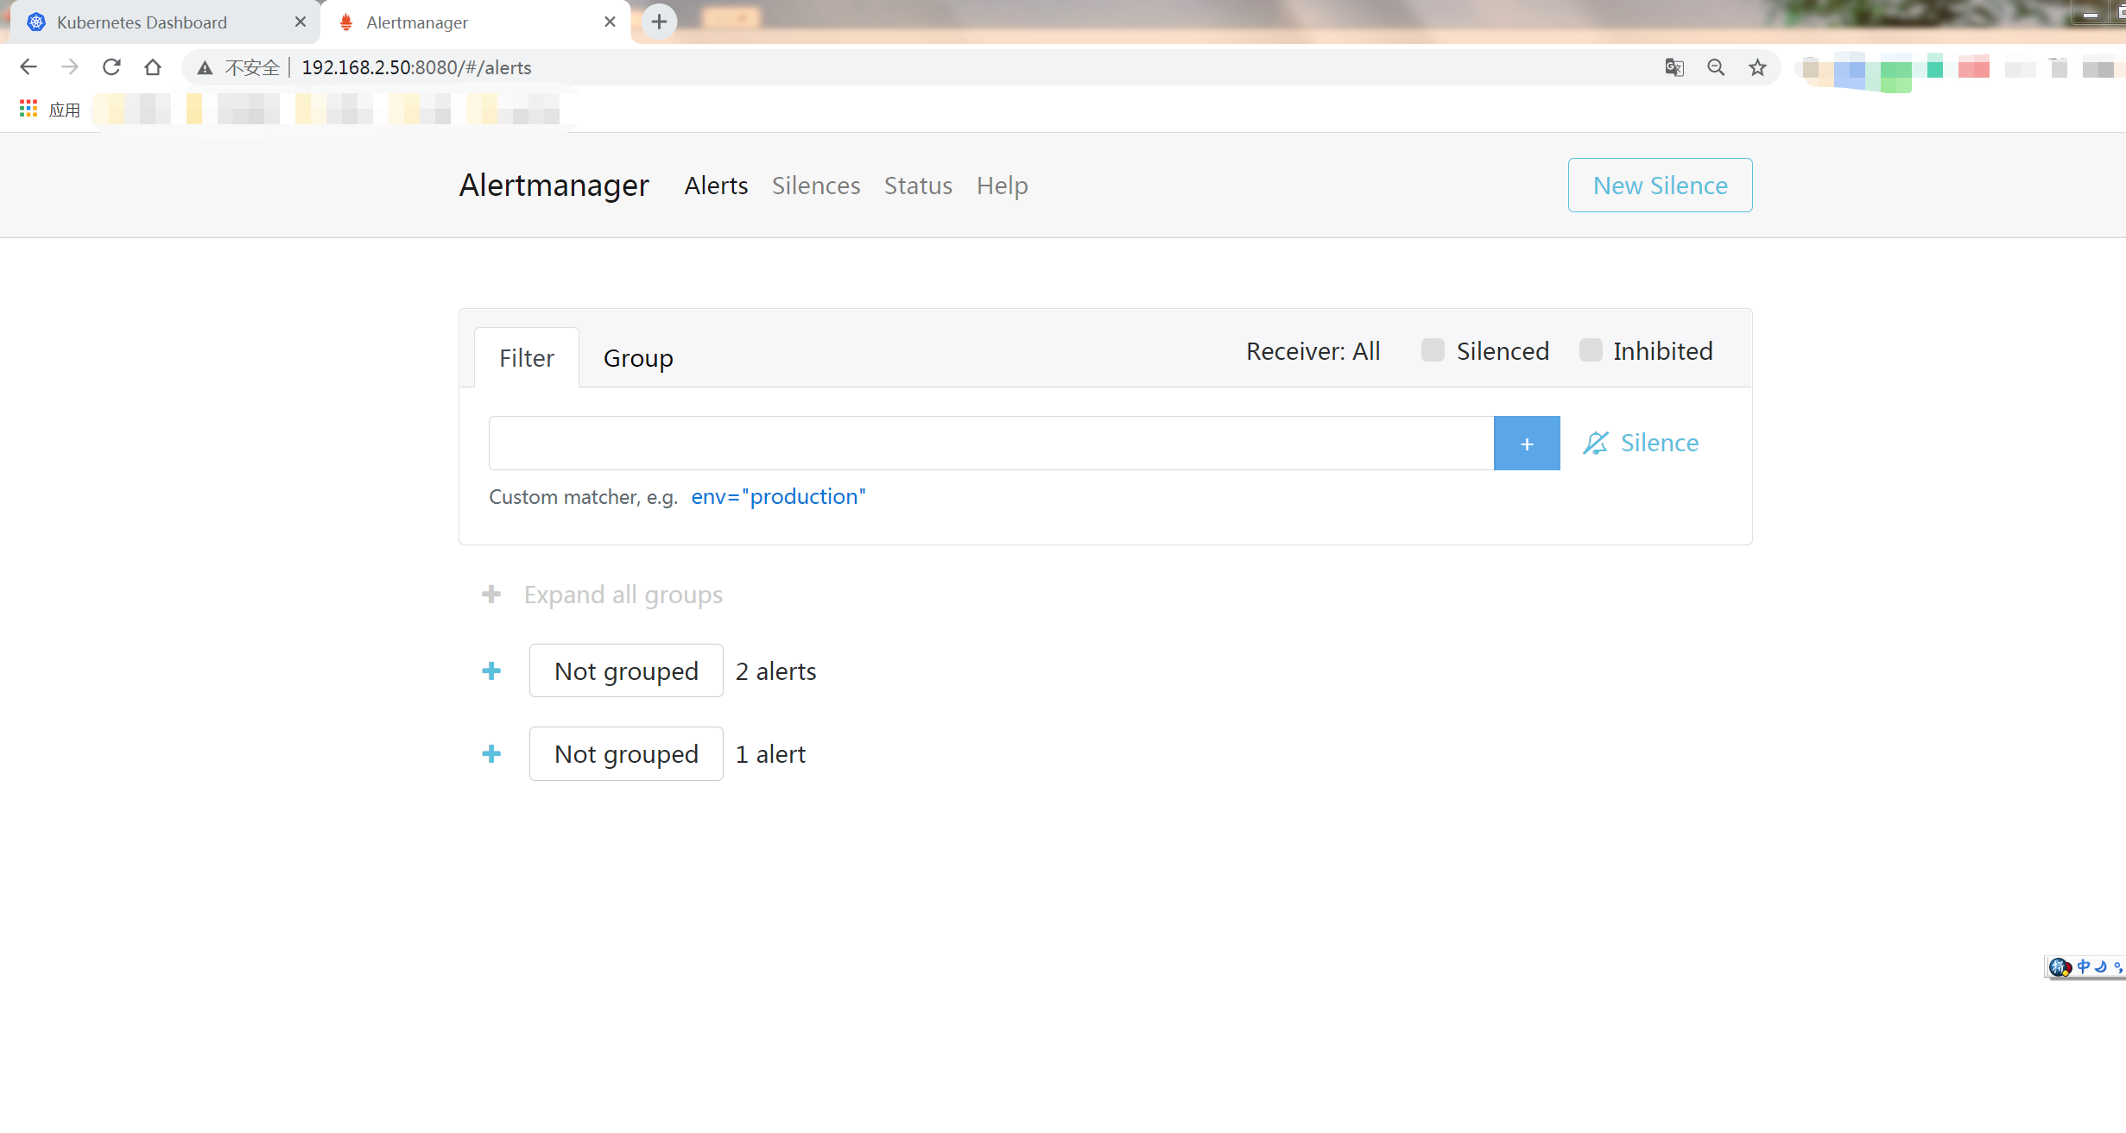Expand all groups with plus toggle

click(x=491, y=595)
